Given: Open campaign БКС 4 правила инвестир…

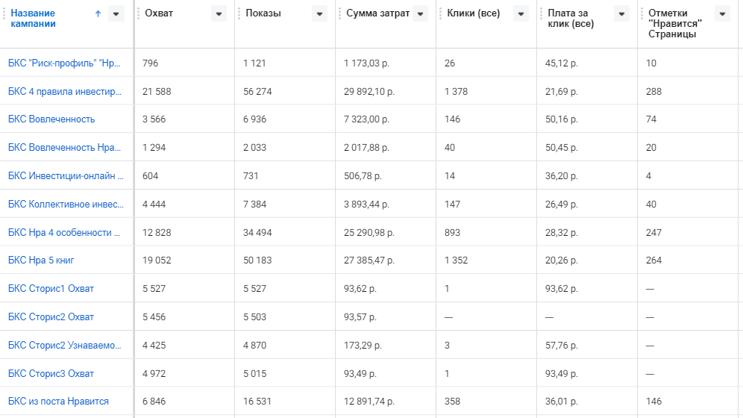Looking at the screenshot, I should tap(65, 91).
